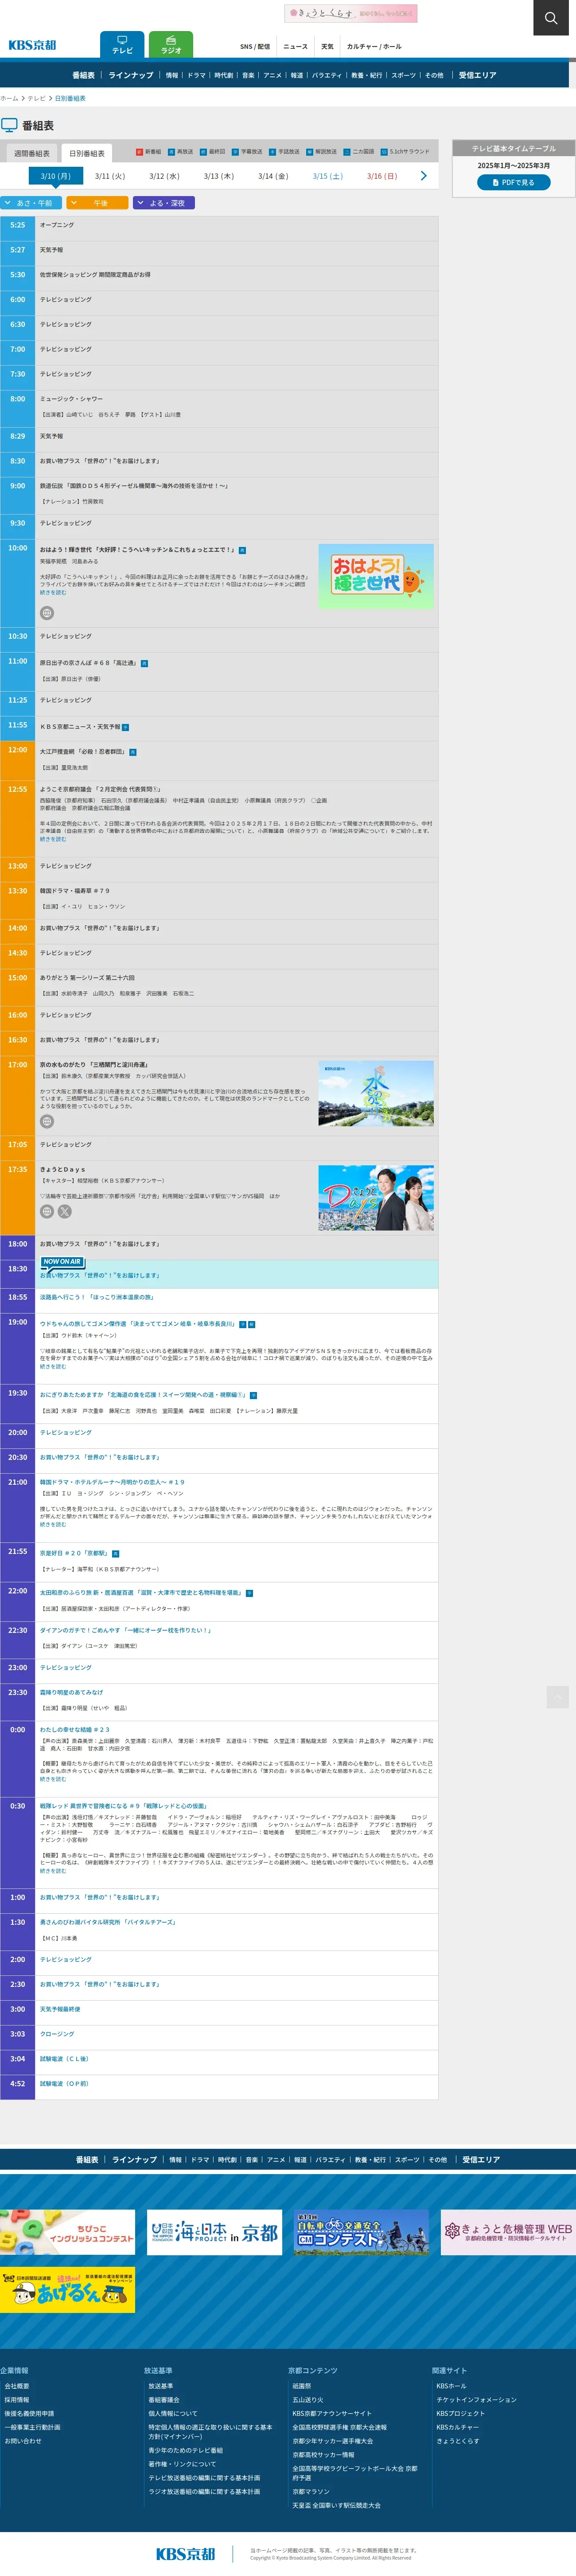The height and width of the screenshot is (2576, 576).
Task: Expand 続きを読む in the 19:00 program
Action: click(53, 1366)
